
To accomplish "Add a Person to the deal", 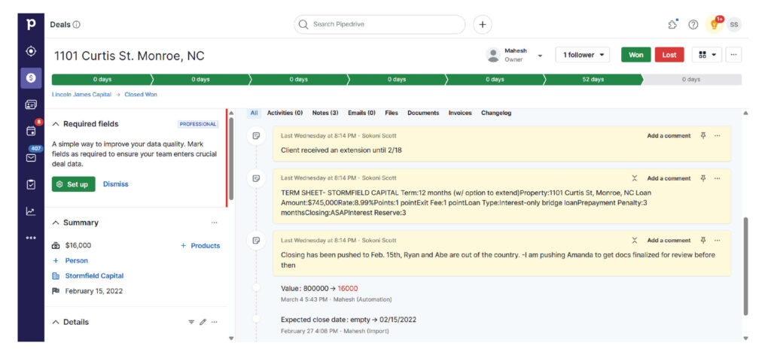I will click(x=70, y=261).
